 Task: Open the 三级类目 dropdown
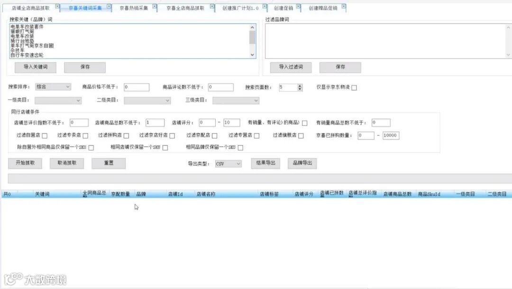(x=236, y=100)
